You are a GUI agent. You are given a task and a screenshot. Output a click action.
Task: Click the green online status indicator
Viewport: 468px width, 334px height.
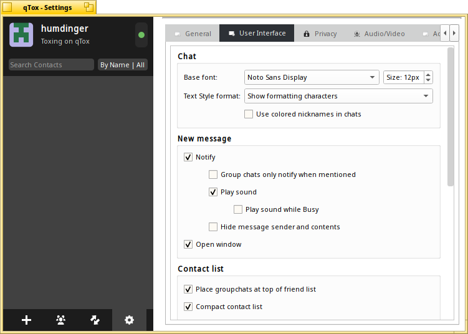click(x=141, y=35)
